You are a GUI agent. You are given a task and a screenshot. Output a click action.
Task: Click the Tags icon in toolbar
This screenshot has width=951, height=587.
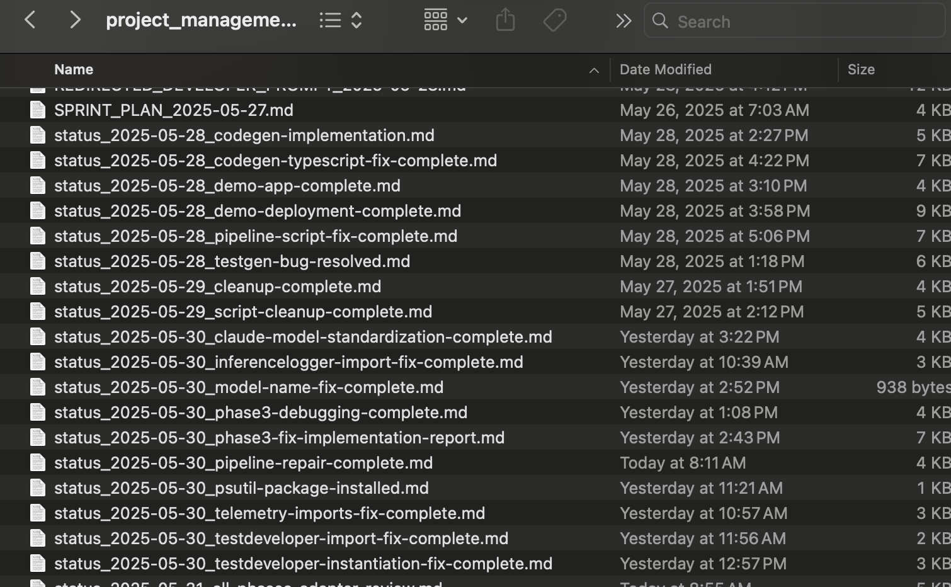click(x=555, y=20)
